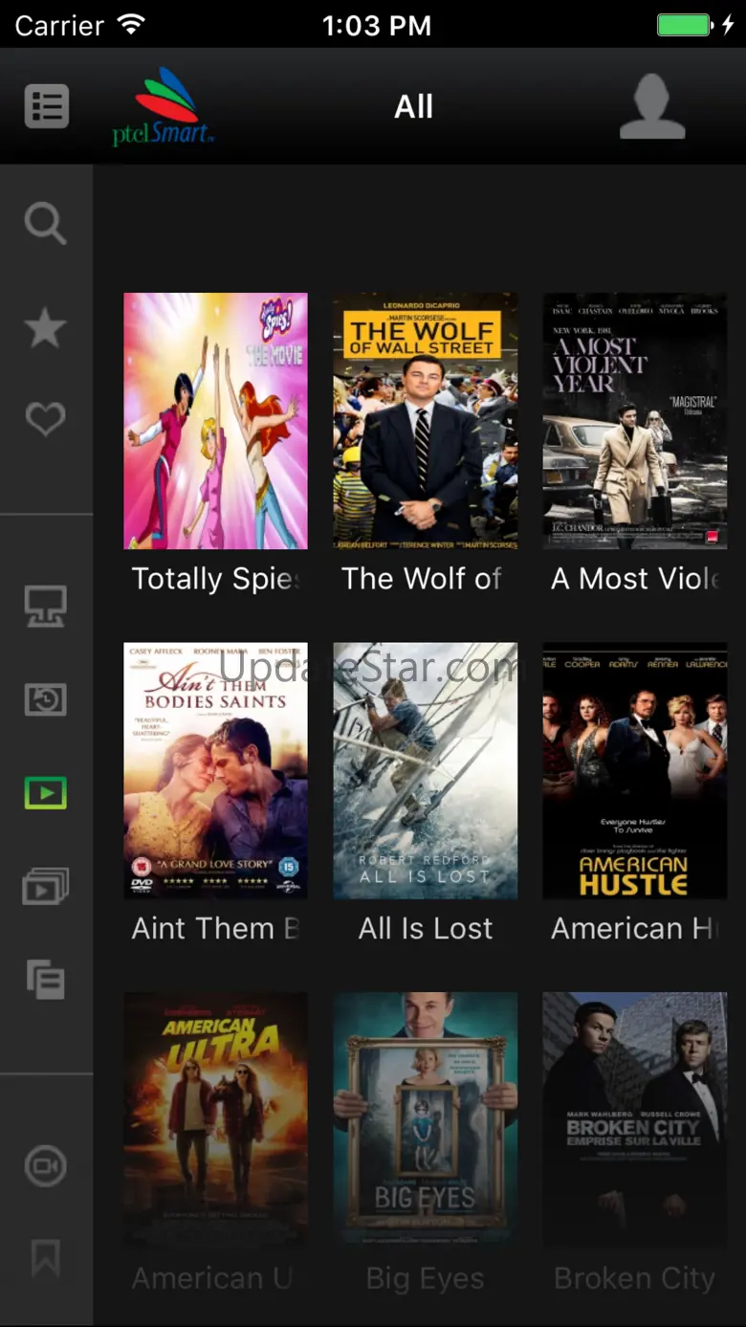Select the 'A Most Viole' title text

(636, 578)
